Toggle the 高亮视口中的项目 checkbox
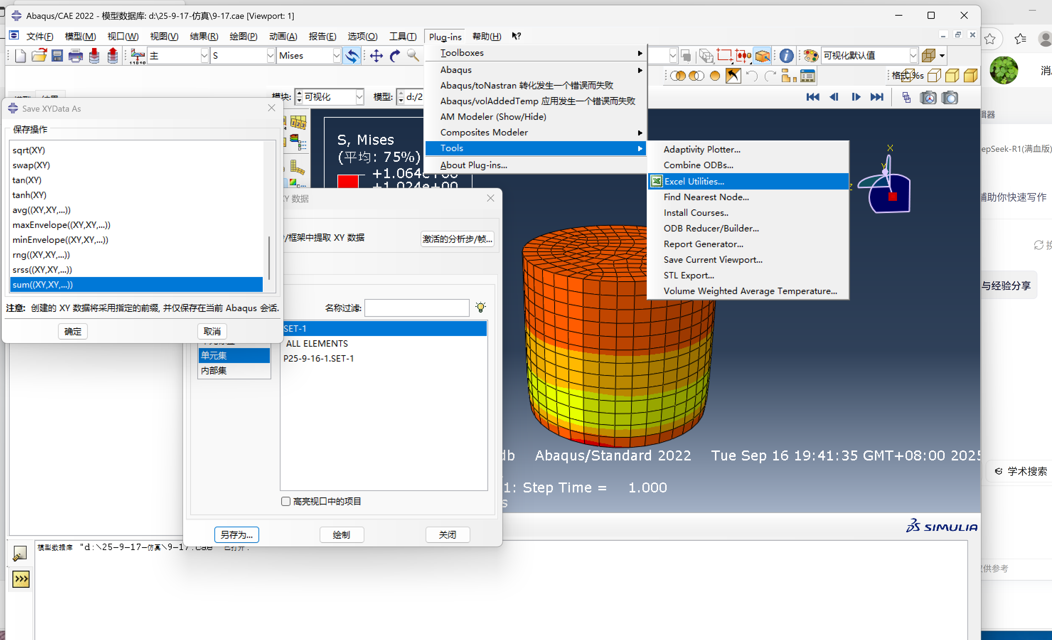Screen dimensions: 1052x640 click(x=285, y=501)
